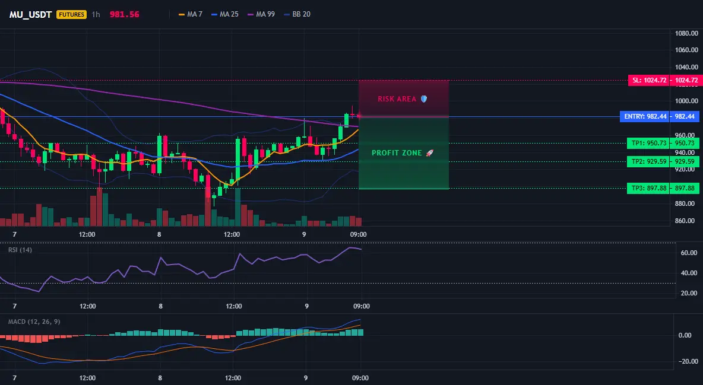Toggle the MA 7 legend entry
Viewport: 703px width, 385px height.
pyautogui.click(x=191, y=14)
